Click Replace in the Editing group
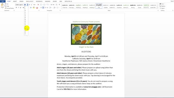 163,6
